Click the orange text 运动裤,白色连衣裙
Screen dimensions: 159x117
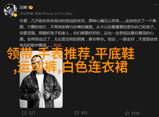tap(71, 67)
